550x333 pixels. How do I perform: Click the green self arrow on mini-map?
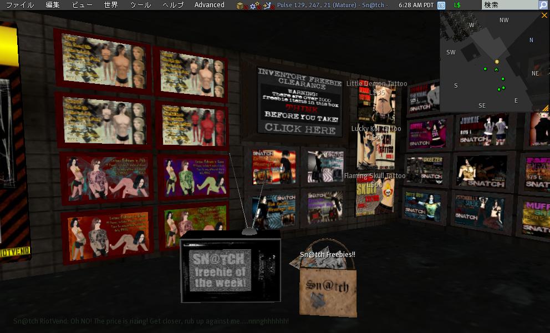[496, 70]
